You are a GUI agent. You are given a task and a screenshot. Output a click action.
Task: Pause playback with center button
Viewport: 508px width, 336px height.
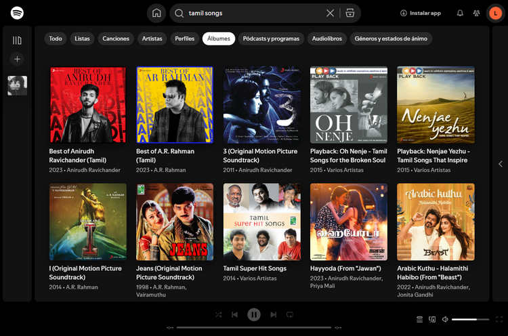click(x=254, y=314)
